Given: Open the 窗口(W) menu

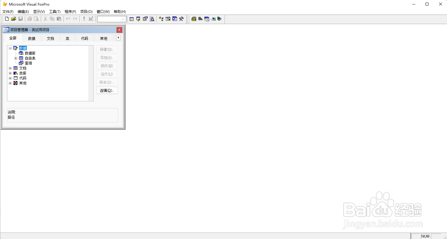Looking at the screenshot, I should (x=103, y=12).
